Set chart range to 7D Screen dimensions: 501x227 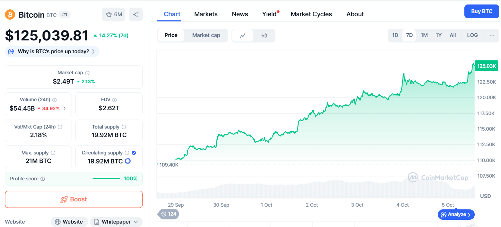tap(409, 35)
